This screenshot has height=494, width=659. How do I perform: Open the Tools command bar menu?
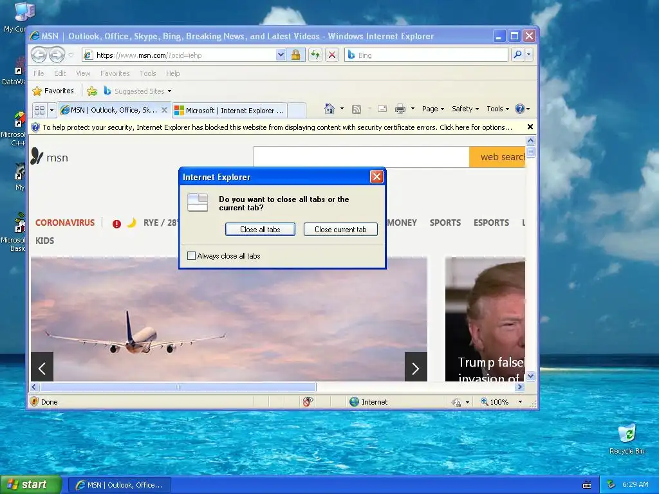(497, 109)
